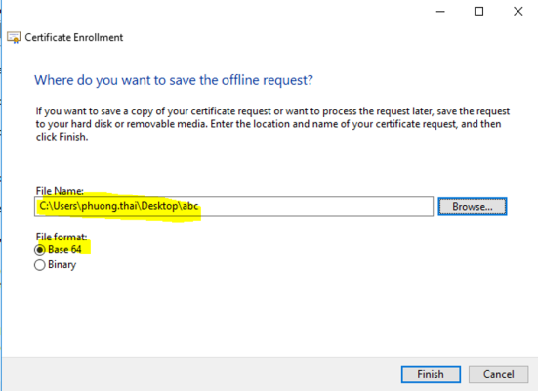This screenshot has width=538, height=391.
Task: Open the Browse... file picker
Action: click(x=473, y=207)
